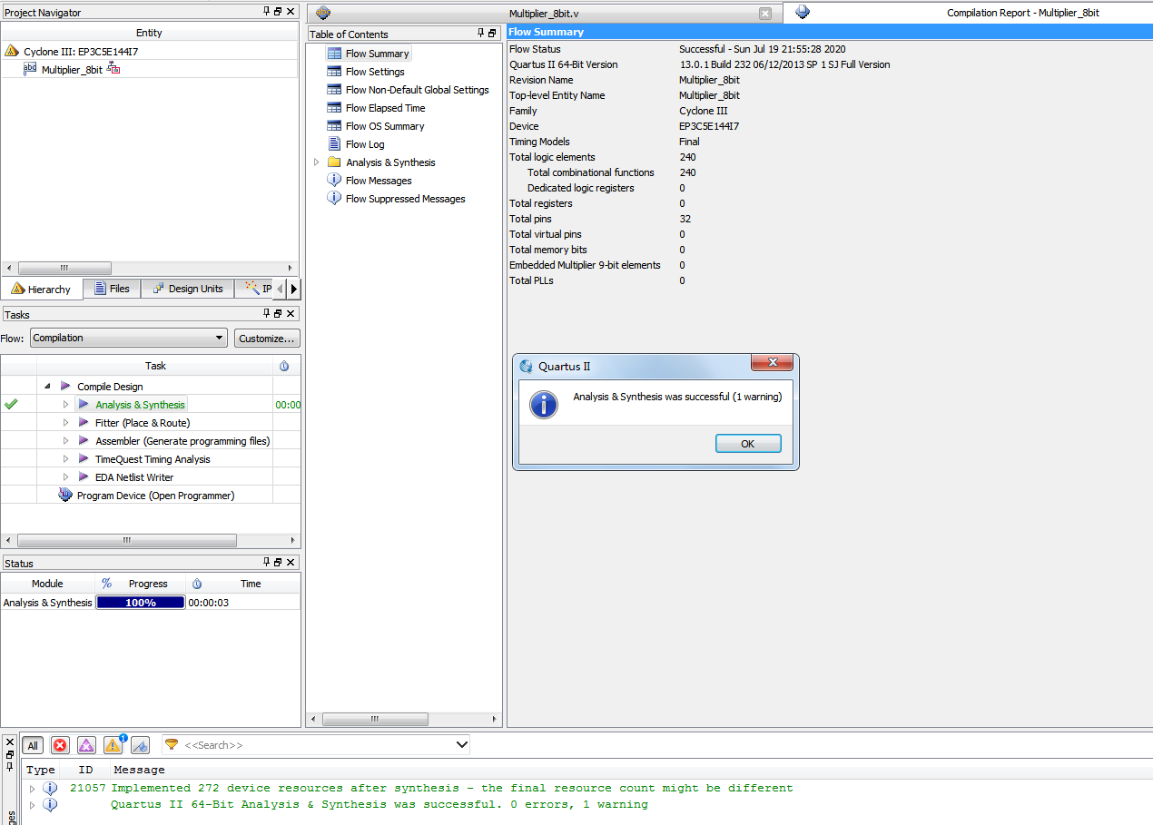
Task: Click the Message column header
Action: (x=139, y=770)
